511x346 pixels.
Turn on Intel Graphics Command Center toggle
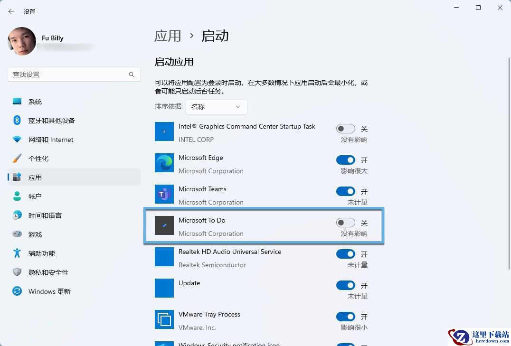coord(345,129)
